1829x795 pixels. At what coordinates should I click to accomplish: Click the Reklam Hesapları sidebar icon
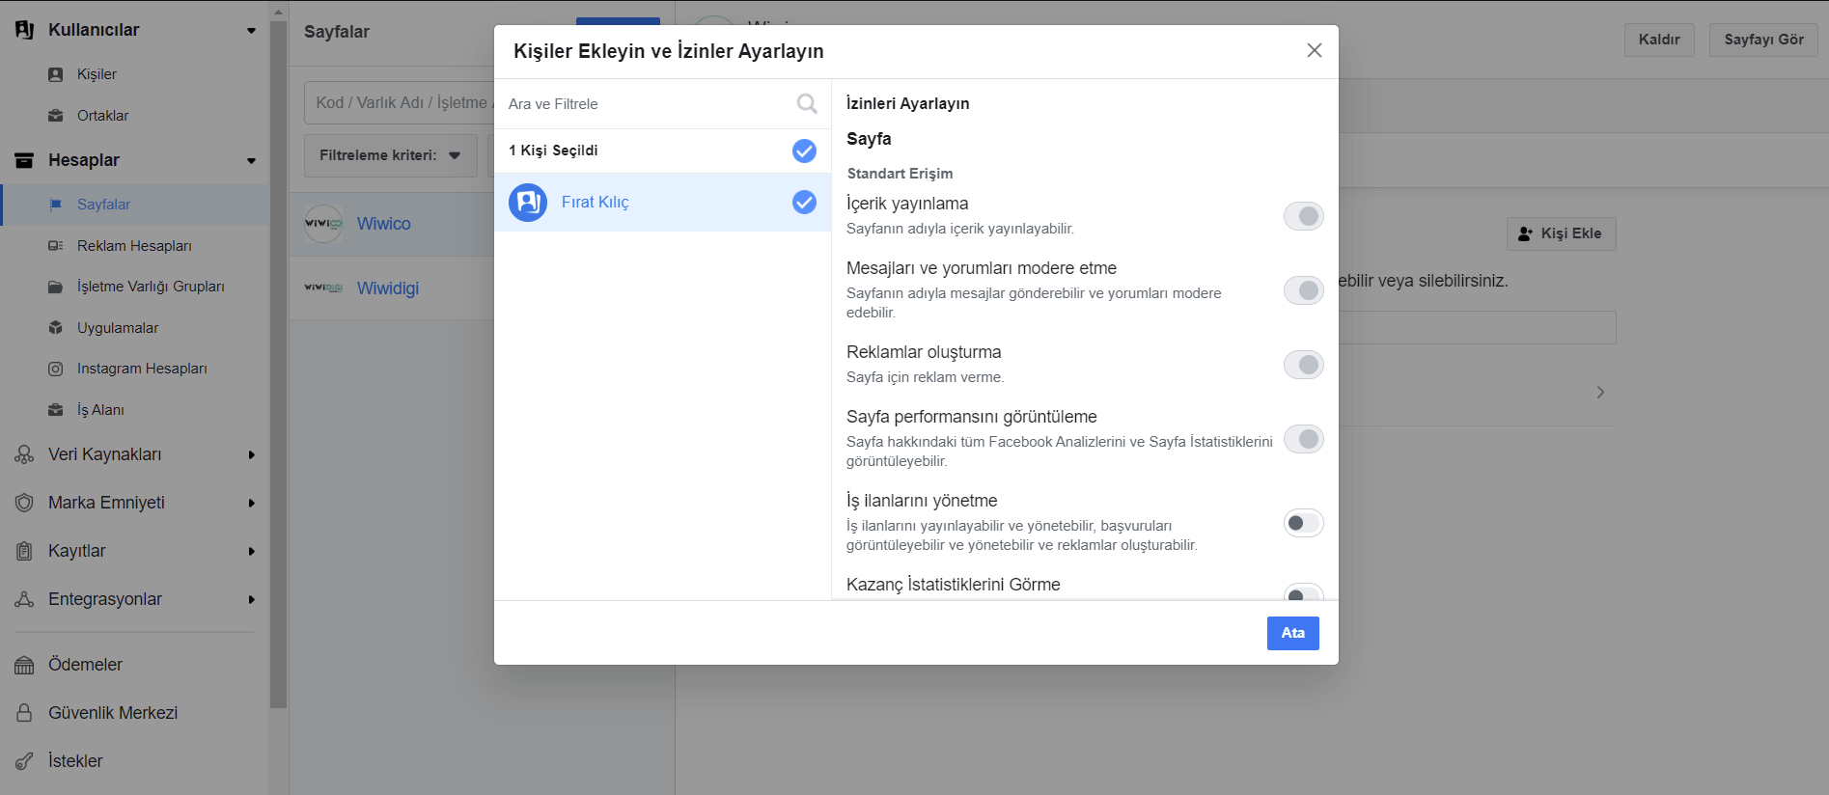56,246
